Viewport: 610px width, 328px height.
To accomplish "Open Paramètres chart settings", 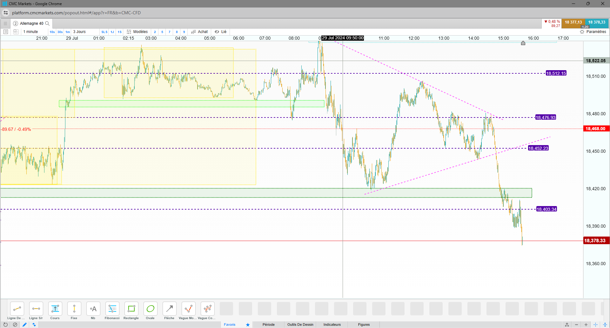I will (x=593, y=32).
